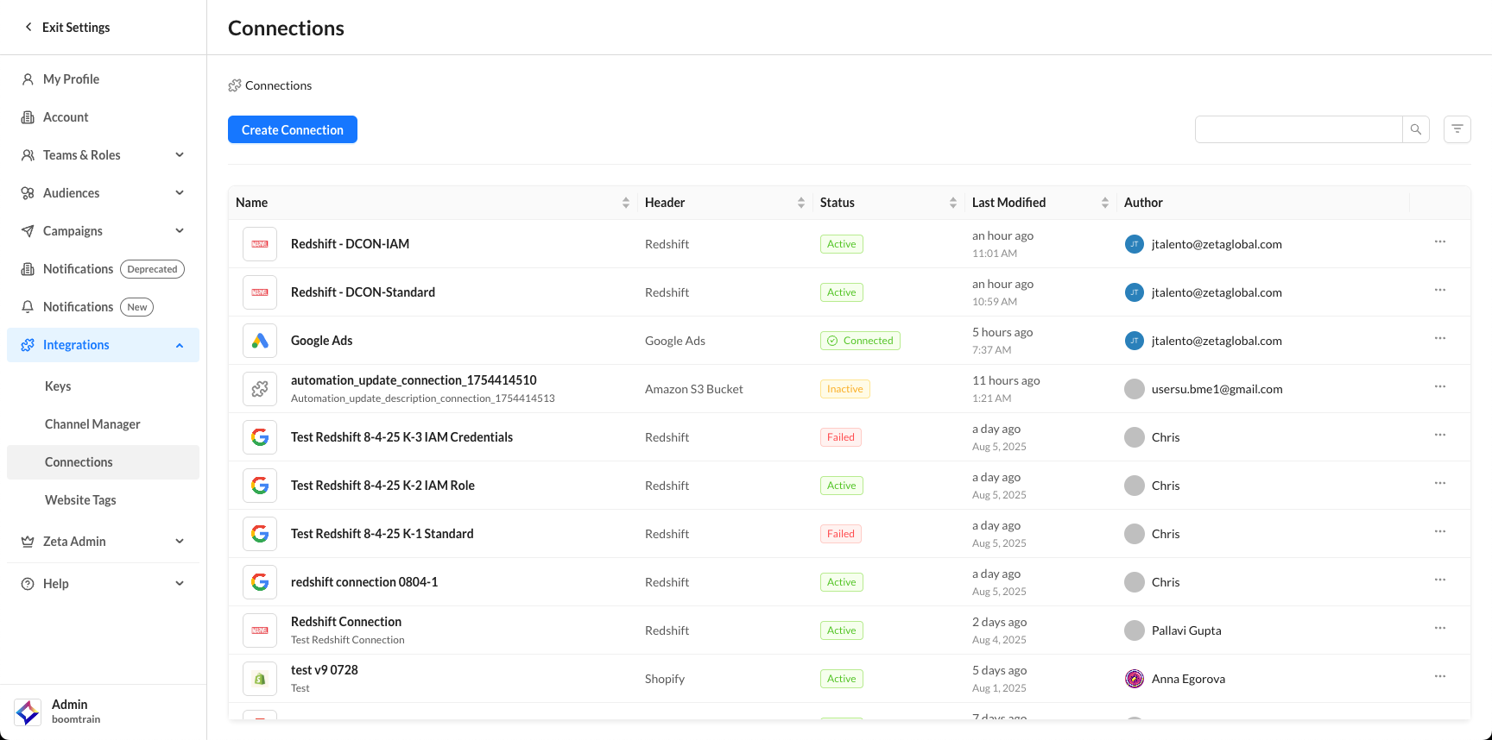Click the puzzle icon for the automation_update_connection row
Screen dimensions: 1492x740
260,389
